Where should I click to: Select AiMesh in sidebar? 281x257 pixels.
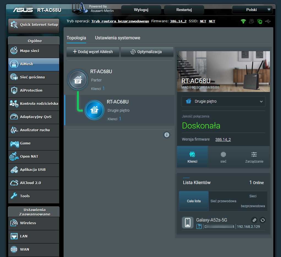[34, 64]
